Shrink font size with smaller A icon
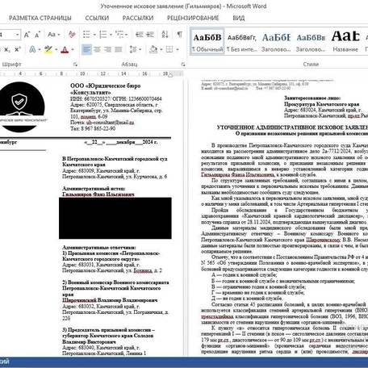 tap(37, 35)
